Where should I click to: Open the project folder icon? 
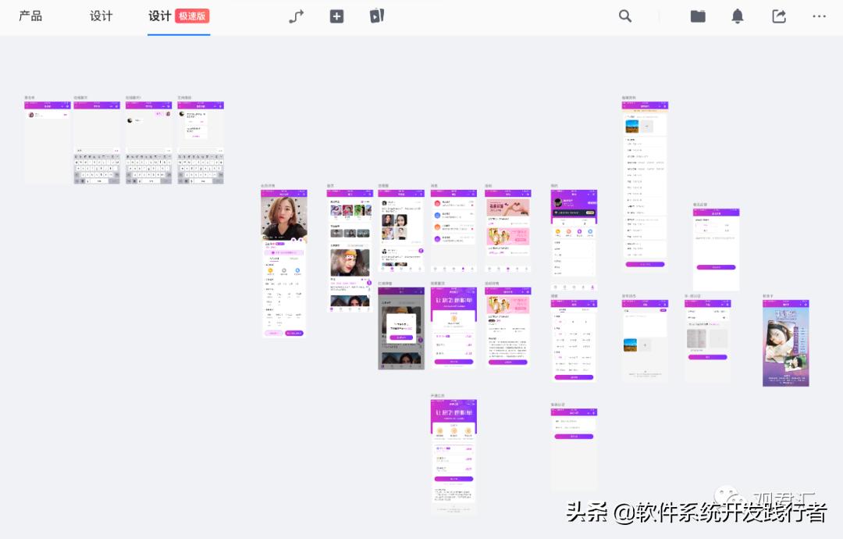(x=697, y=16)
